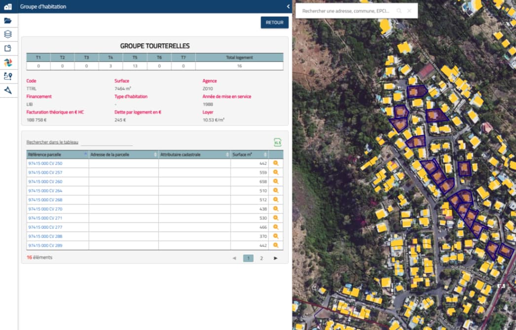Zoom to parcel 97415 000 CV 250
Viewport: 516px width, 330px height.
[276, 163]
